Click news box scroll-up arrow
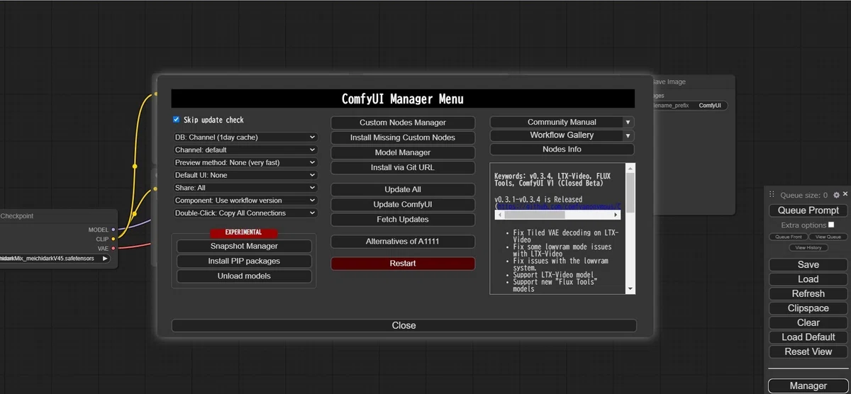 click(630, 167)
